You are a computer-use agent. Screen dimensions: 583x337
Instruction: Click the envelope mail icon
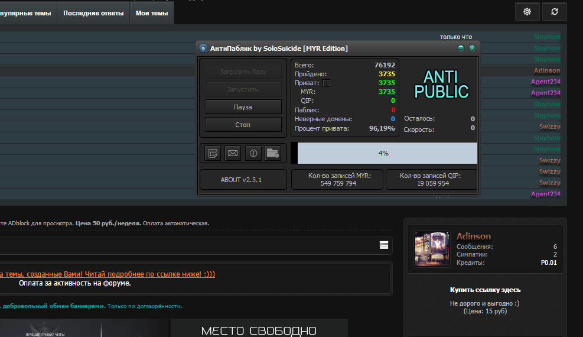(x=233, y=153)
